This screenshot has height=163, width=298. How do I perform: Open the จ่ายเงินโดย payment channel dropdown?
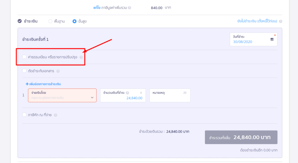[x=62, y=96]
